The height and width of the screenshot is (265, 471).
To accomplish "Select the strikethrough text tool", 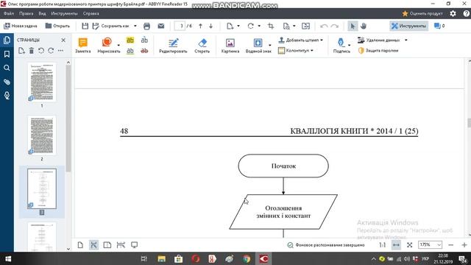I will click(144, 51).
